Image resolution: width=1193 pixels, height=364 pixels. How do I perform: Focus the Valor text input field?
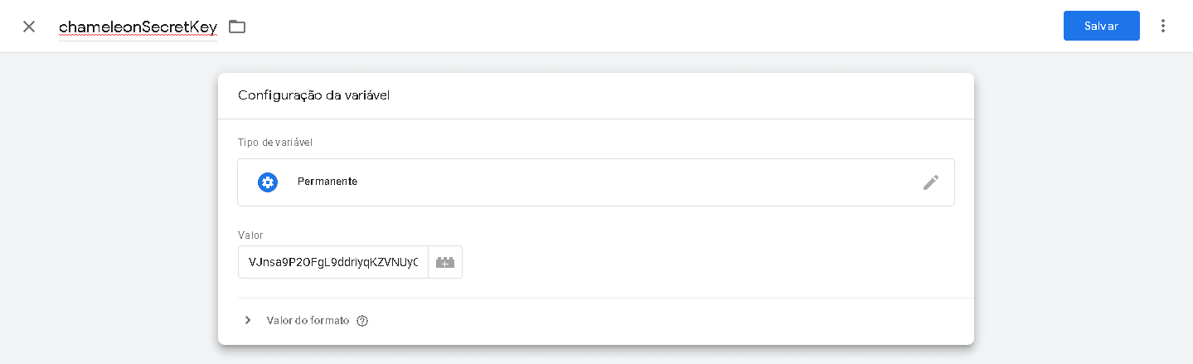pos(332,262)
